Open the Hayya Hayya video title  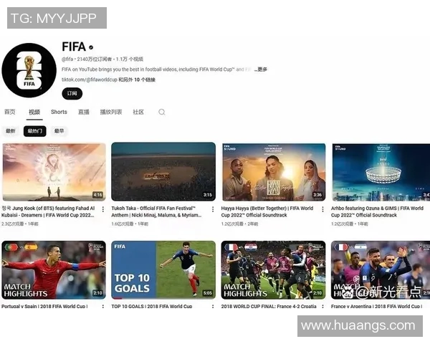click(x=267, y=212)
